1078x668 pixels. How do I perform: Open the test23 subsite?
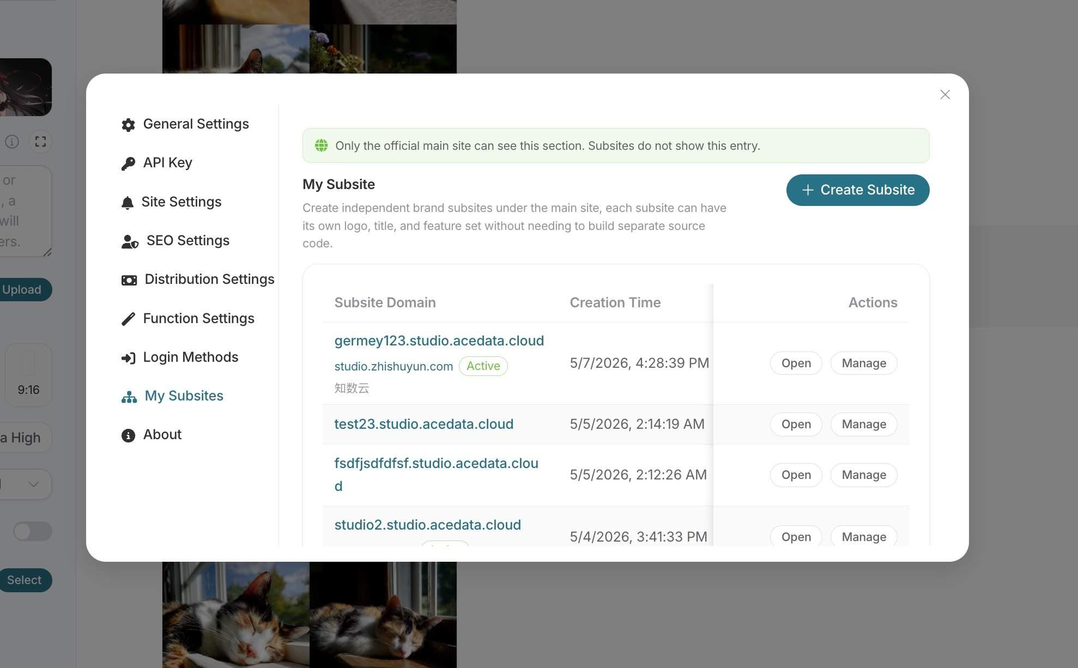point(796,424)
